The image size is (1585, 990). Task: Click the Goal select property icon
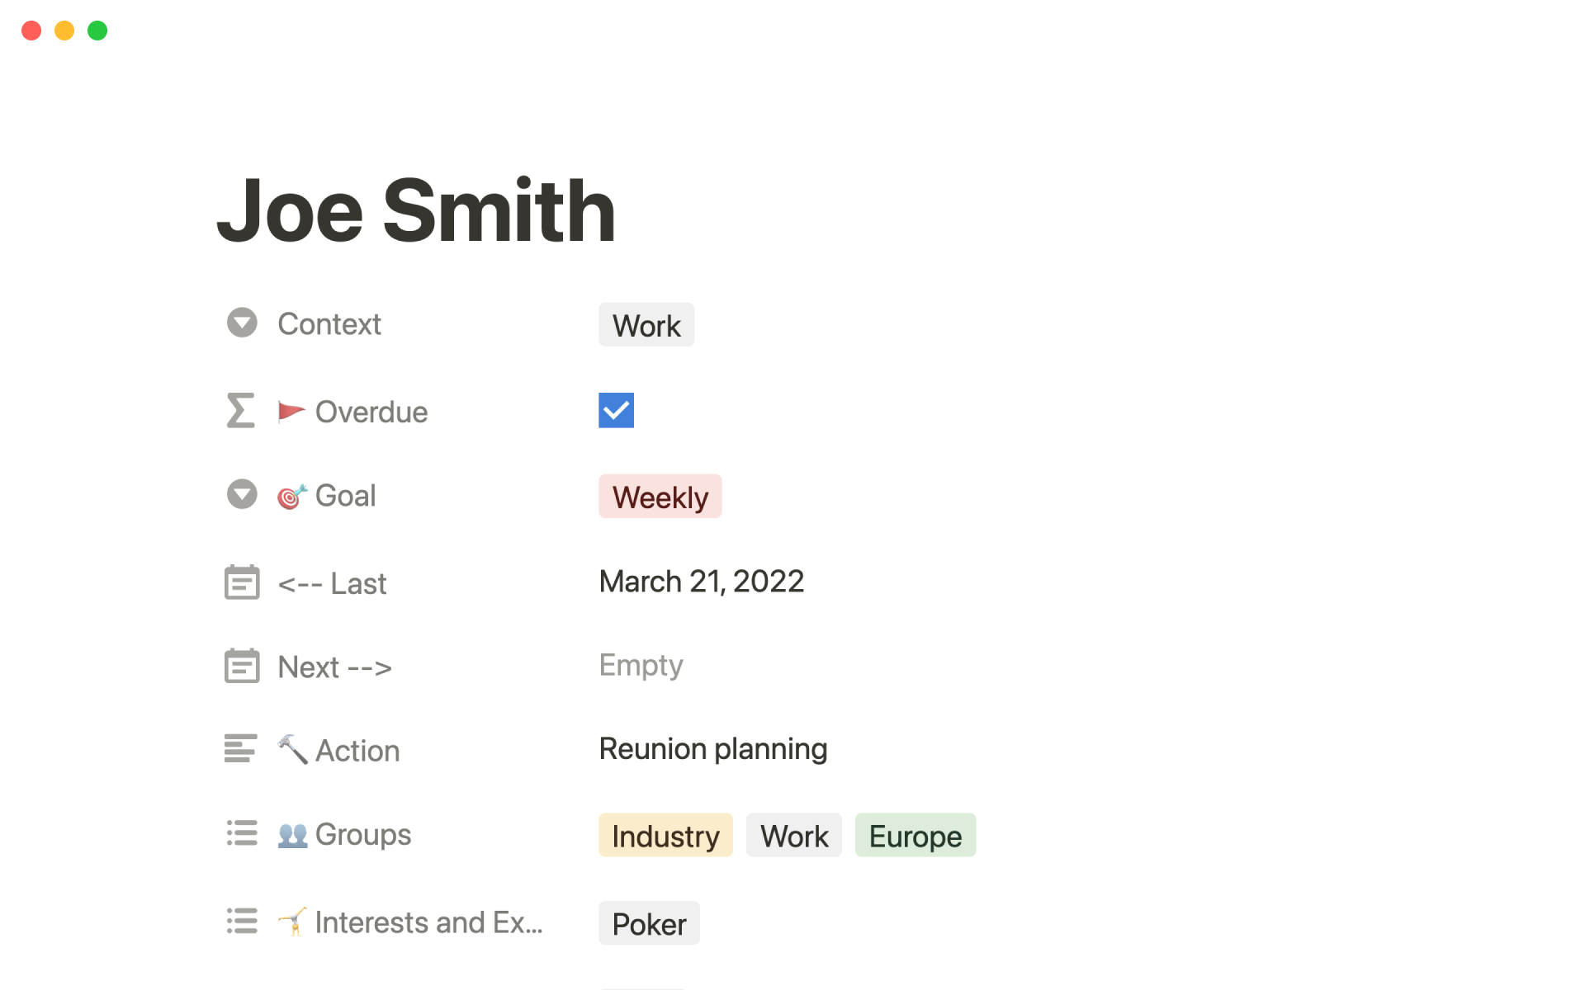pyautogui.click(x=242, y=495)
